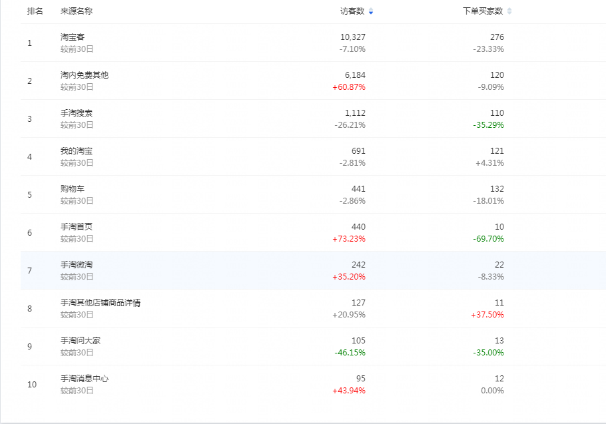The height and width of the screenshot is (424, 606).
Task: Click visitor count 10,327
Action: click(353, 37)
